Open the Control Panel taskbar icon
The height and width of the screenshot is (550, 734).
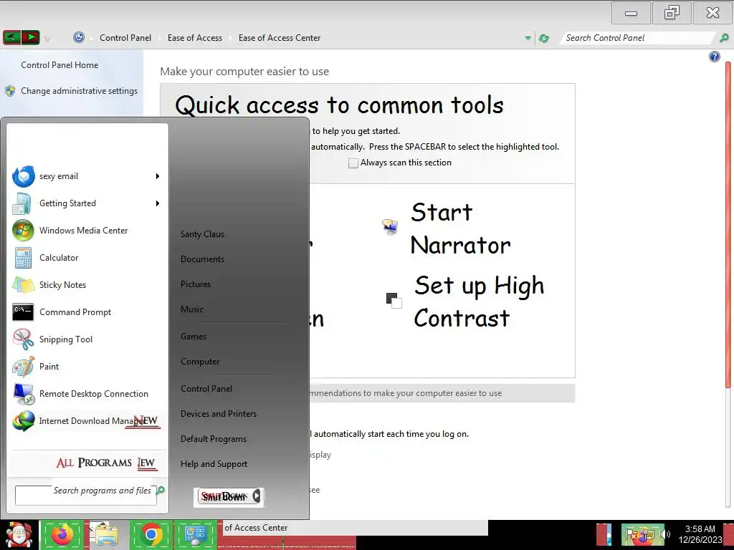pyautogui.click(x=195, y=534)
